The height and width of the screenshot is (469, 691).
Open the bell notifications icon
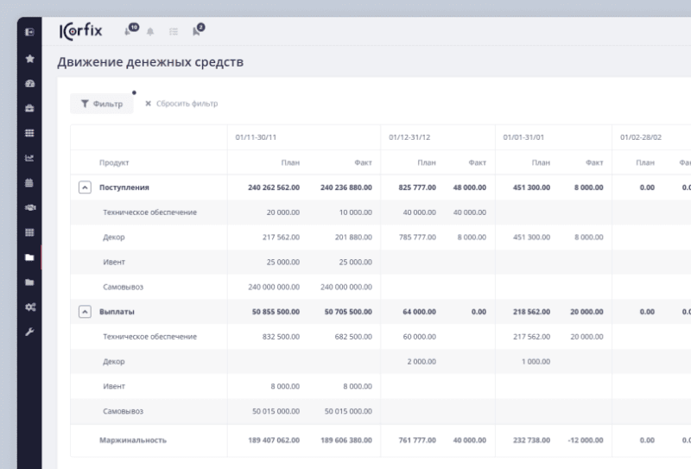pos(150,32)
